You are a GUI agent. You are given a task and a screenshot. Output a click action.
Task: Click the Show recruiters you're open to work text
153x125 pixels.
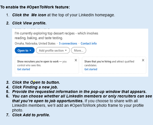click(x=38, y=62)
